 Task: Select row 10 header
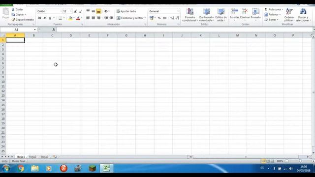(x=3, y=82)
